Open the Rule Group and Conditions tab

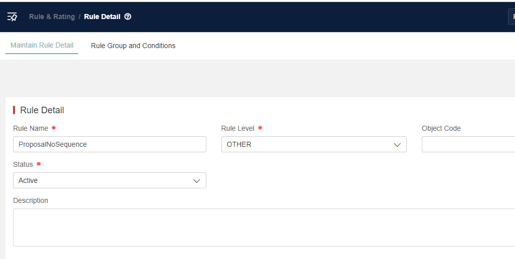coord(133,46)
